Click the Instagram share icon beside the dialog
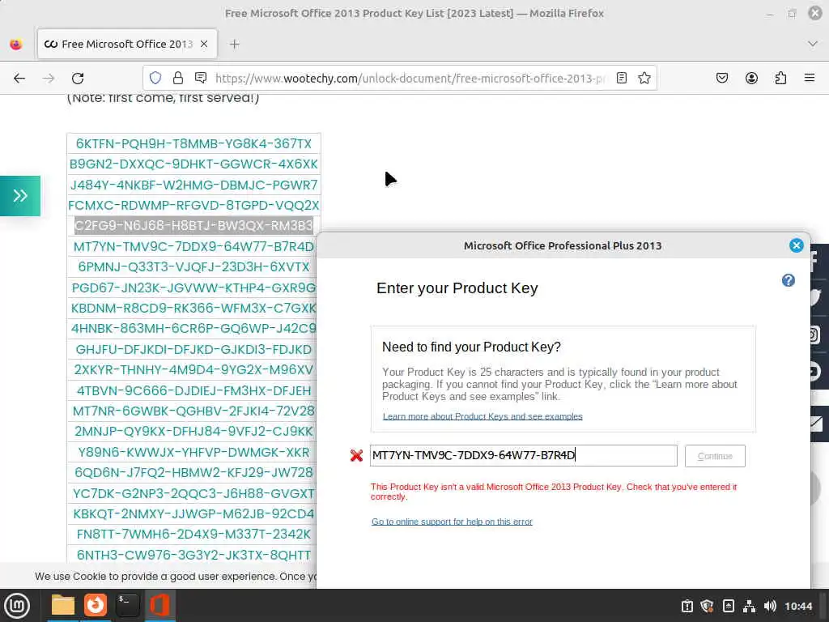The height and width of the screenshot is (622, 829). tap(815, 334)
